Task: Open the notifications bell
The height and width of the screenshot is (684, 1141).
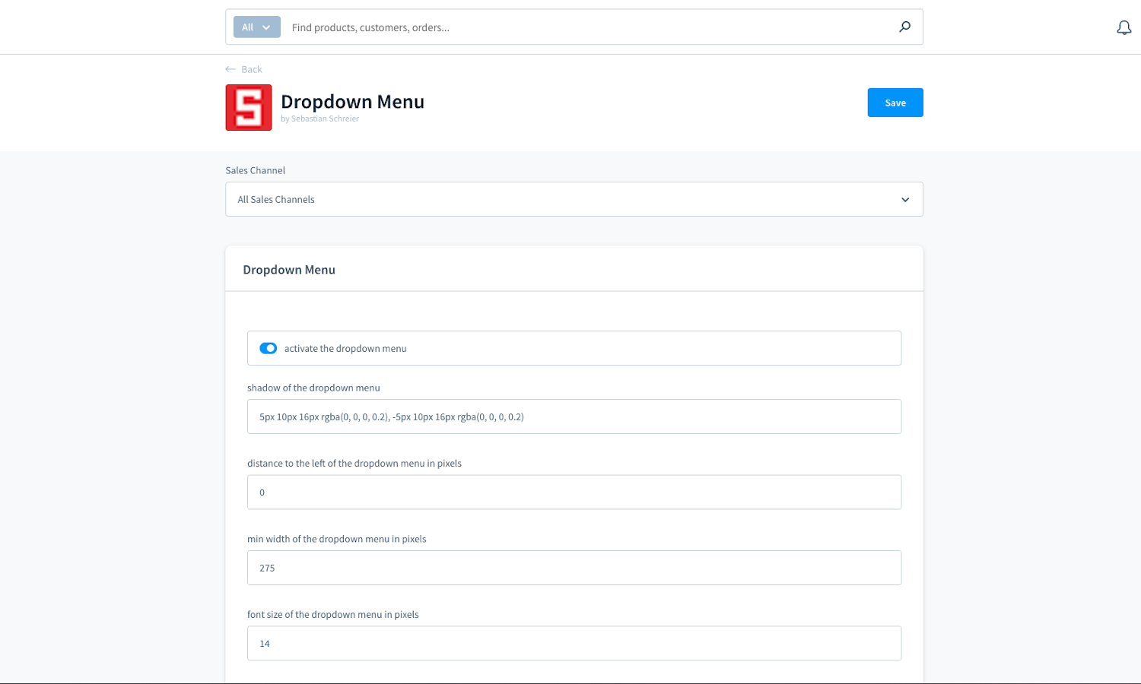Action: (1124, 28)
